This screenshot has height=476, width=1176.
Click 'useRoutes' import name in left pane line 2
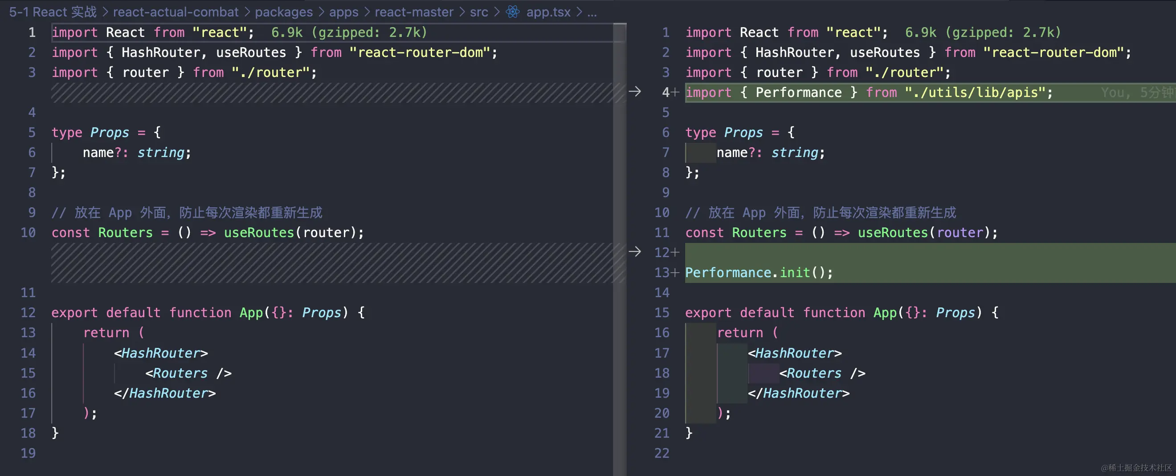click(251, 52)
